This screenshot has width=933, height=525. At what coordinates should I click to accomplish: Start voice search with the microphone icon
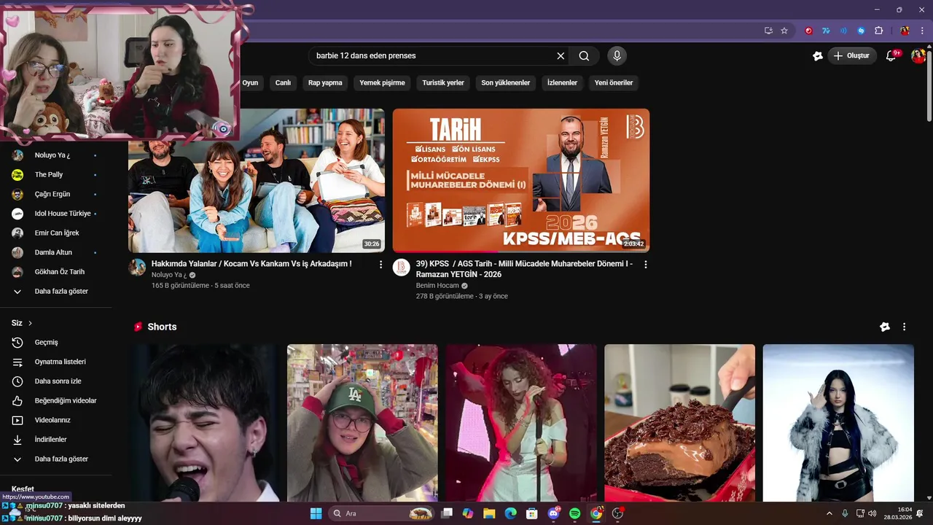[x=617, y=56]
